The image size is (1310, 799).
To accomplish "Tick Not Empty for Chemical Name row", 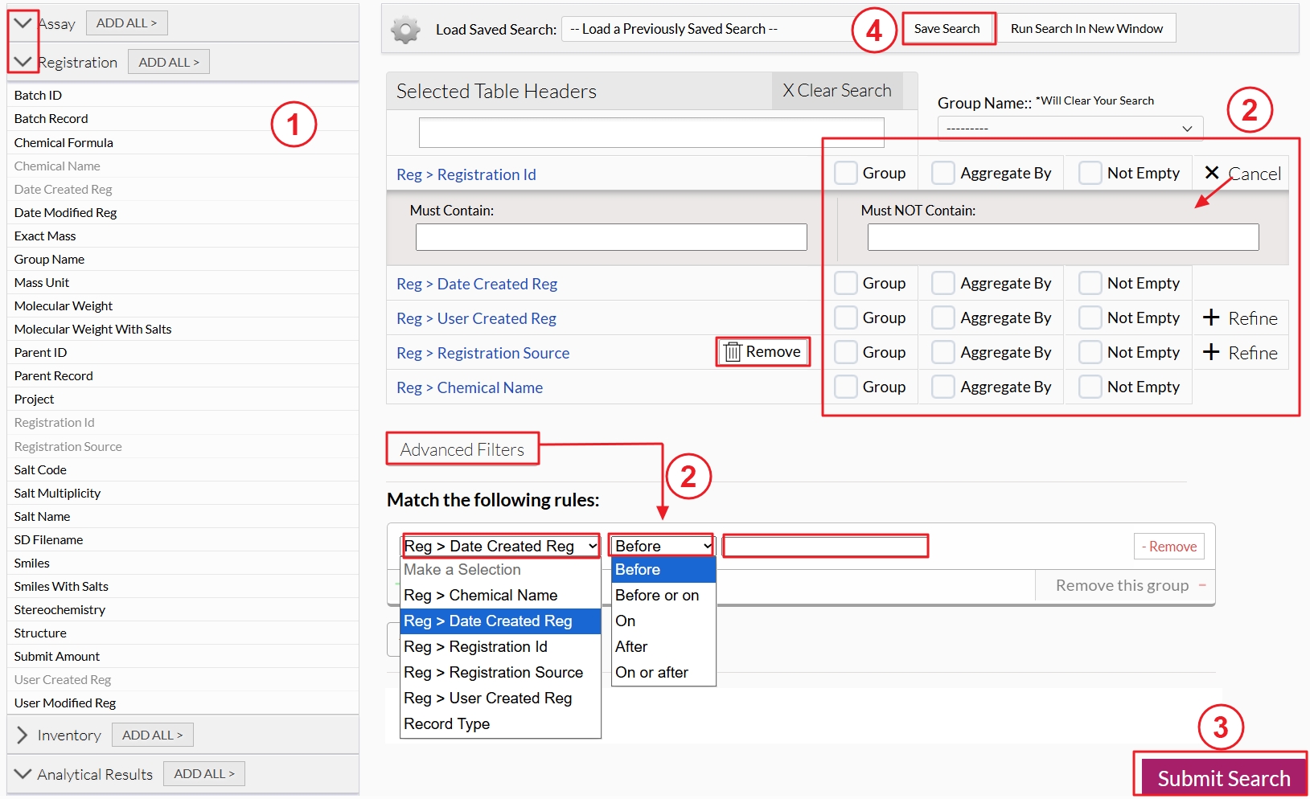I will tap(1090, 387).
